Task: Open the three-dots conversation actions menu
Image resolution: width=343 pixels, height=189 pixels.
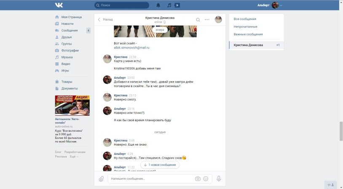Action: 207,19
